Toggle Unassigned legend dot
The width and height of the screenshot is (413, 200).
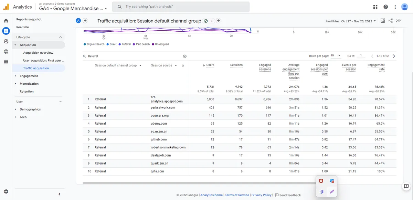tap(153, 44)
